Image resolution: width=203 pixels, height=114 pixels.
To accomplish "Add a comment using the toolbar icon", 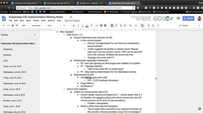I will tap(101, 26).
